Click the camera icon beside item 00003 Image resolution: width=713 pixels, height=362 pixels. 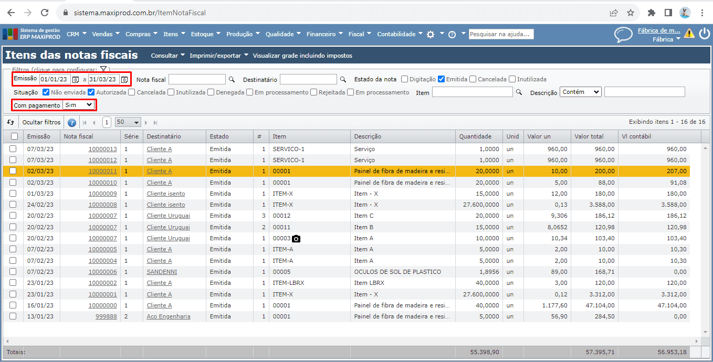(296, 239)
